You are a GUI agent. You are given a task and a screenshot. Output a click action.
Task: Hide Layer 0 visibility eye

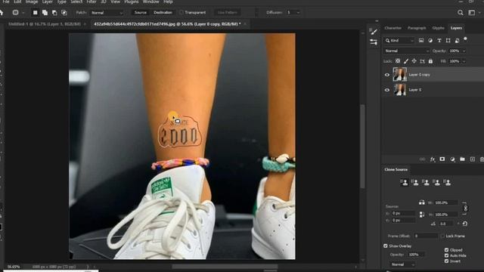point(387,90)
